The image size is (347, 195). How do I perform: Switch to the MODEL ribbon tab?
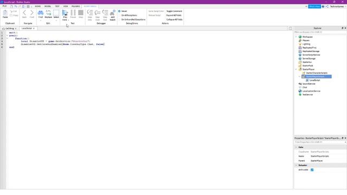pyautogui.click(x=48, y=6)
